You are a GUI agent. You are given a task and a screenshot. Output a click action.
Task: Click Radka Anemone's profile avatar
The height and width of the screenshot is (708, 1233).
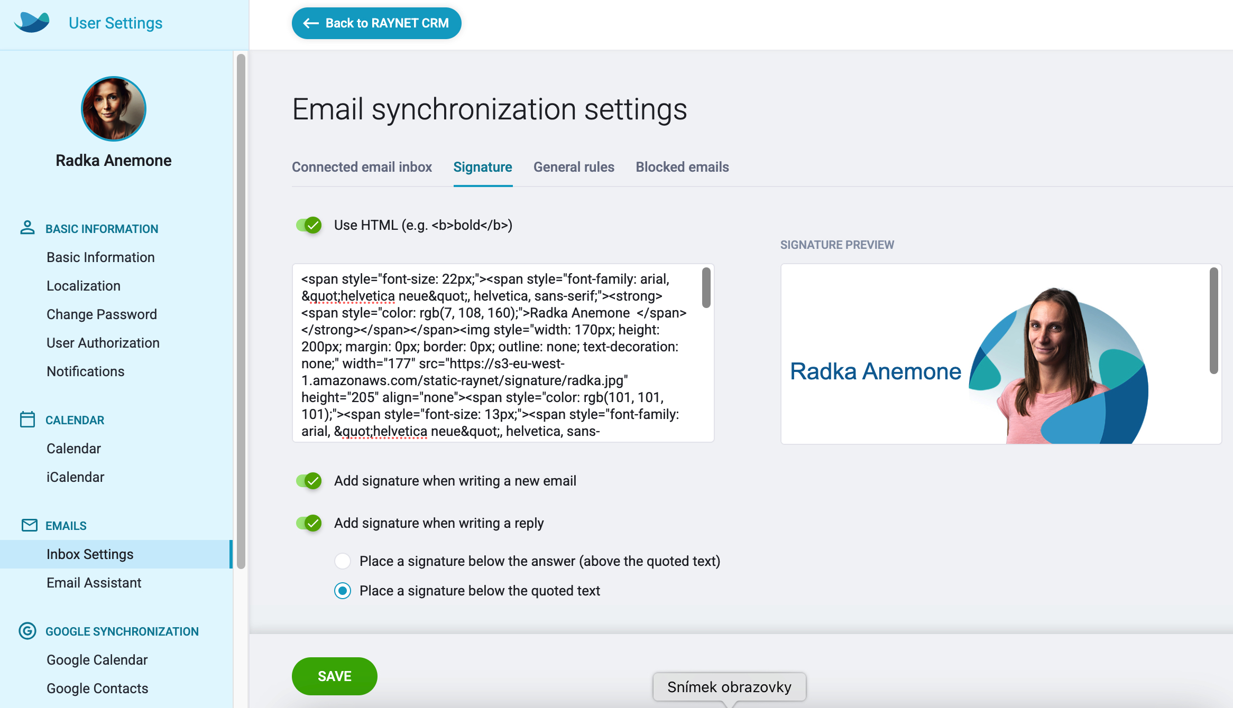tap(114, 109)
